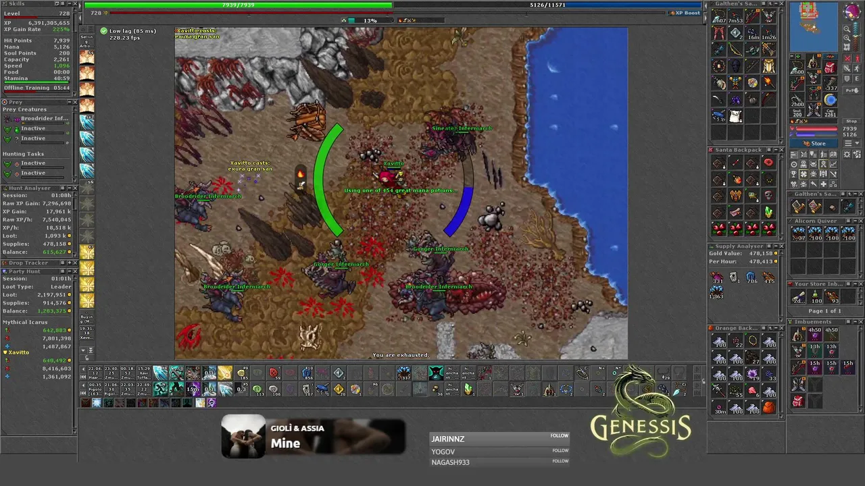The width and height of the screenshot is (865, 486).
Task: Click the XP Boost button
Action: pyautogui.click(x=685, y=13)
